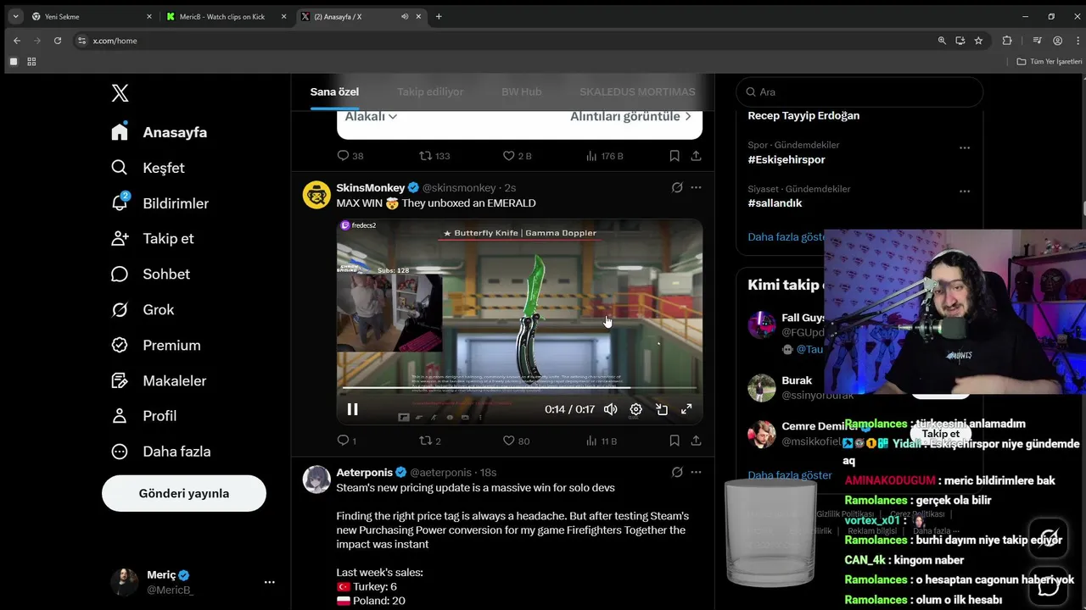Screen dimensions: 1086x610
Task: Click Grok icon on SkinsMonkey post
Action: click(x=677, y=187)
